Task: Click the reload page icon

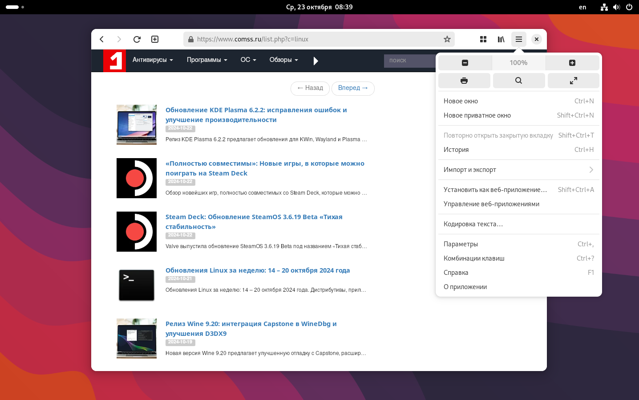Action: (x=137, y=39)
